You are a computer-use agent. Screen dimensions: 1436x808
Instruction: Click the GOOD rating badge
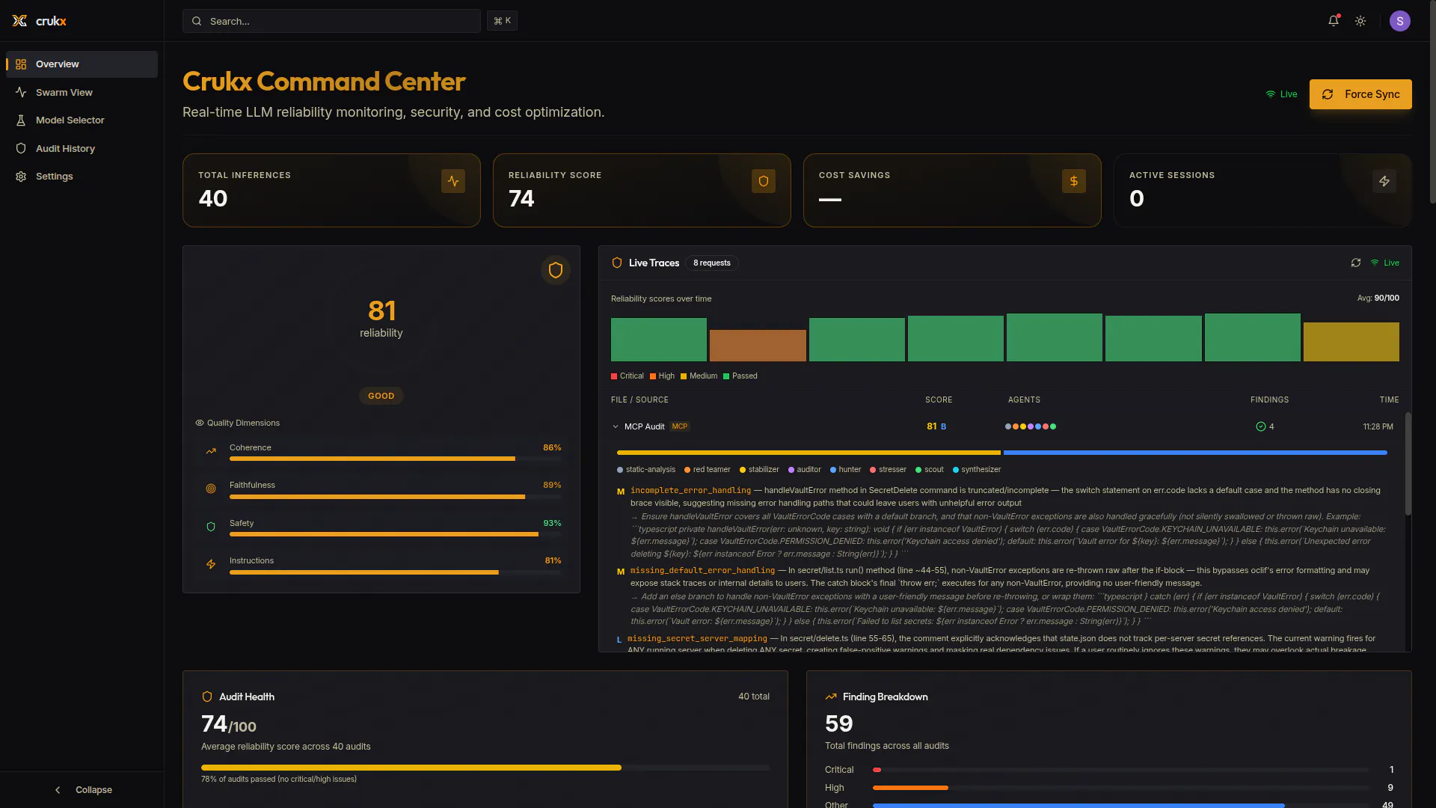pyautogui.click(x=381, y=396)
